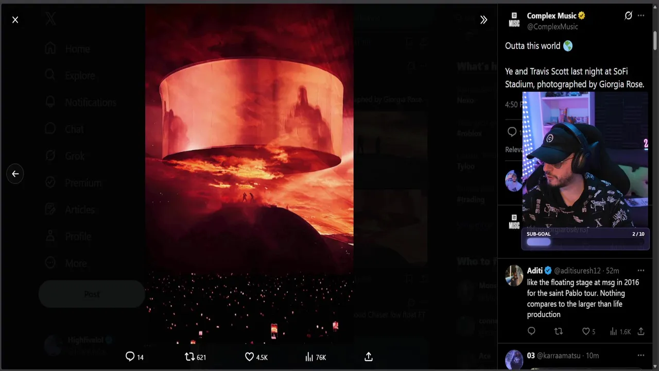
Task: Open the @aditisuresh12 handle link
Action: 577,271
